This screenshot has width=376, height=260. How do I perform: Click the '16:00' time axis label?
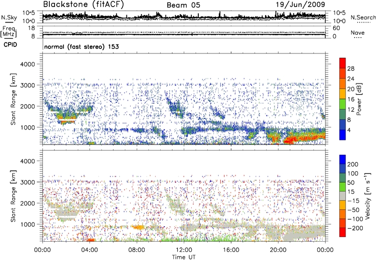pos(231,250)
